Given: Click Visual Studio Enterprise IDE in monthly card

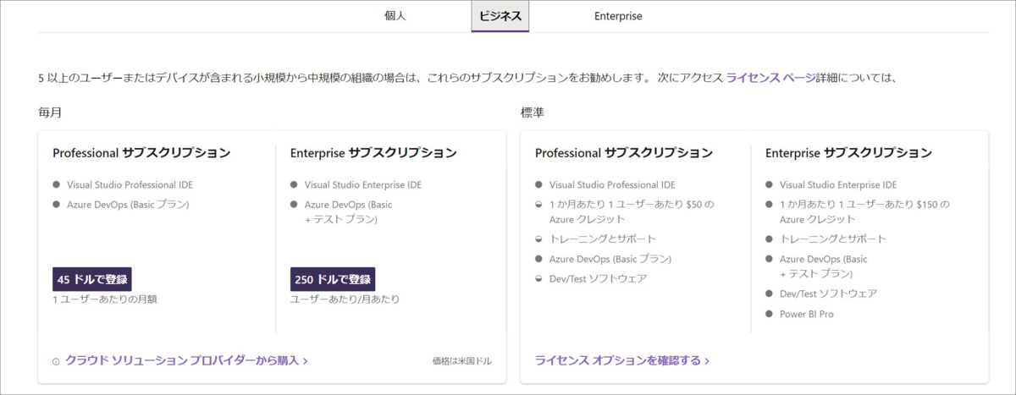Looking at the screenshot, I should click(362, 184).
